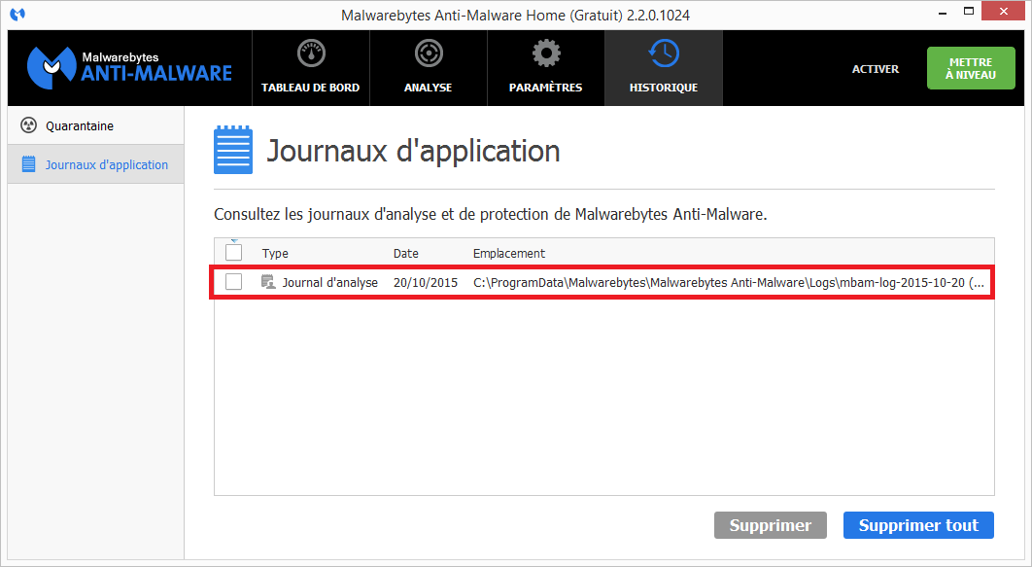The width and height of the screenshot is (1032, 567).
Task: Click the green Mettre à niveau button
Action: (970, 68)
